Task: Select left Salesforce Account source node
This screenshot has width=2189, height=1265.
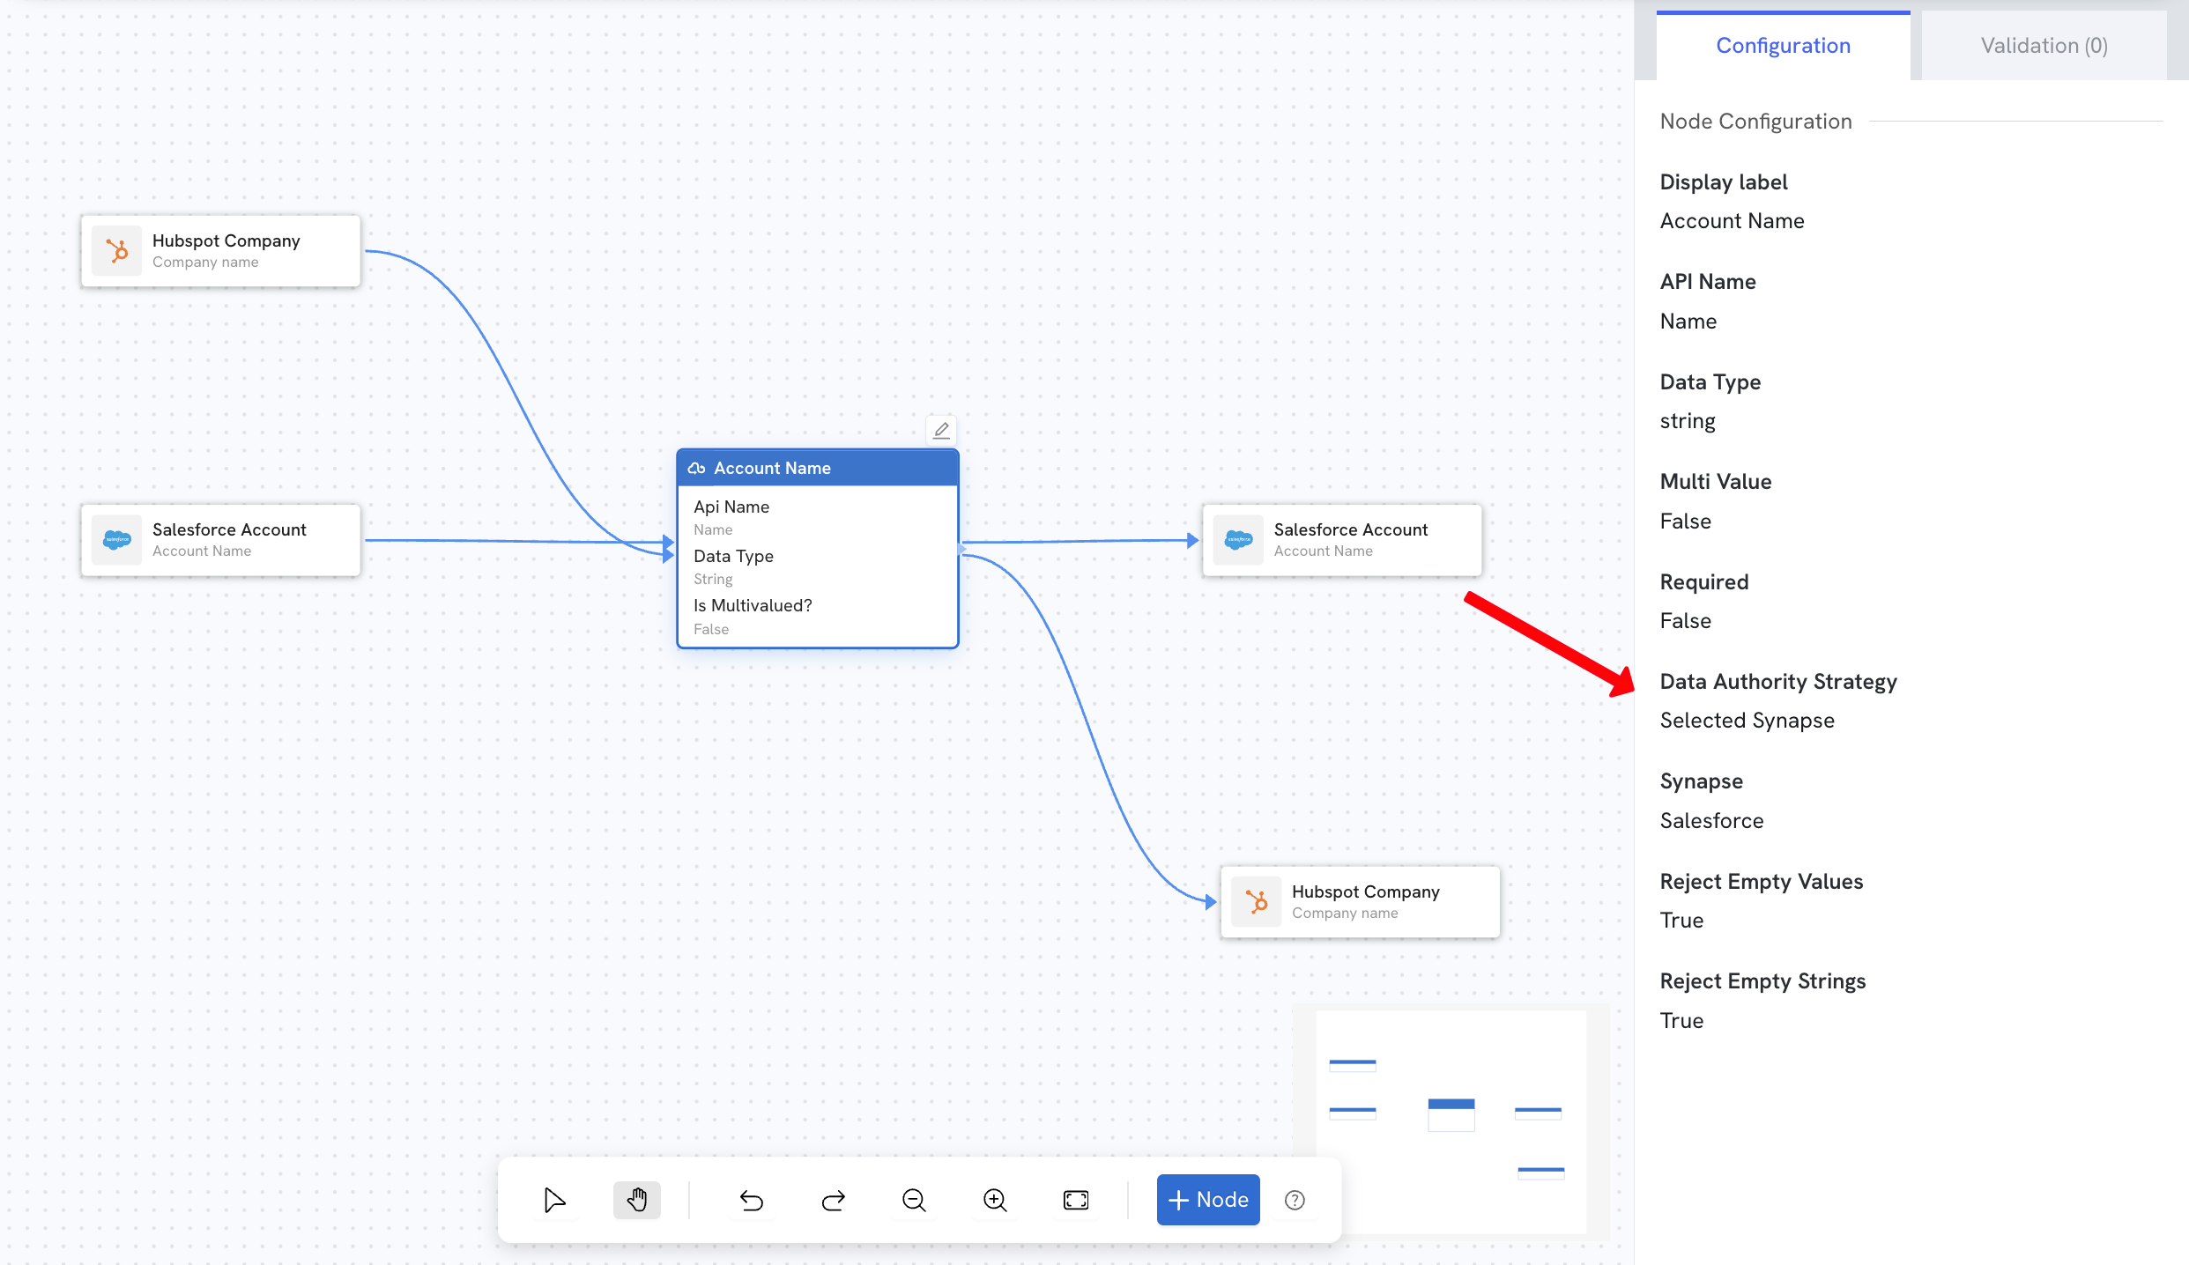Action: pyautogui.click(x=221, y=540)
